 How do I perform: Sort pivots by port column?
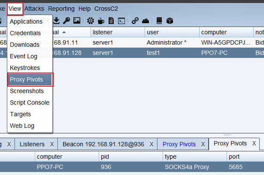pyautogui.click(x=246, y=157)
